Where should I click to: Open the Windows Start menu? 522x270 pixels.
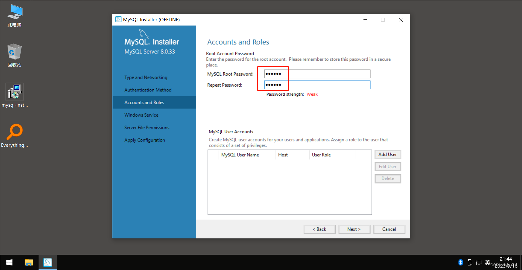point(9,262)
